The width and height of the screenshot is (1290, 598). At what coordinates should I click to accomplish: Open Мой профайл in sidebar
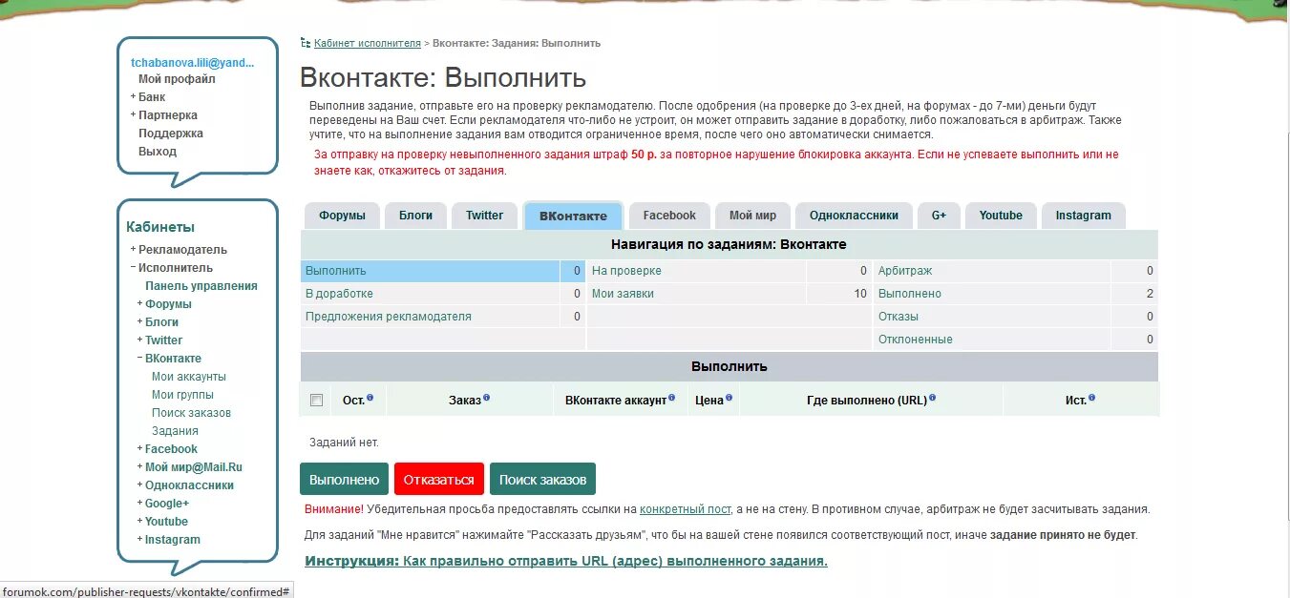(x=177, y=79)
